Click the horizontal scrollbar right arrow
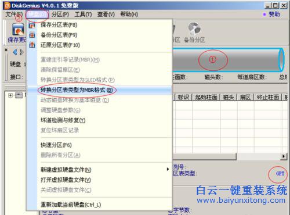Screen dimensions: 290x215 [284, 156]
